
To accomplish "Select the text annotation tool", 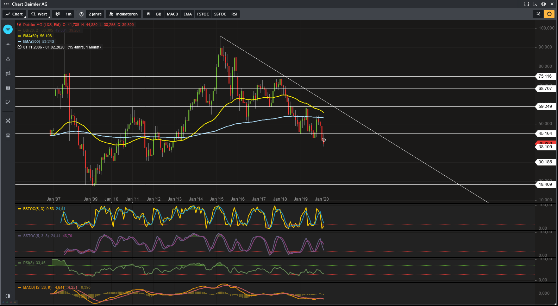I will pos(8,88).
